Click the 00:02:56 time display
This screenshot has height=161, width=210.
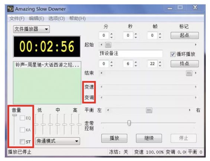click(x=47, y=46)
